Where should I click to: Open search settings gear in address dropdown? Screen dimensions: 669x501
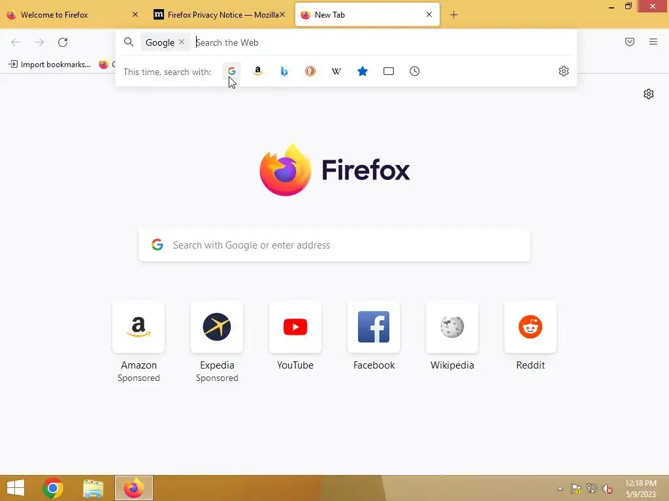click(564, 71)
